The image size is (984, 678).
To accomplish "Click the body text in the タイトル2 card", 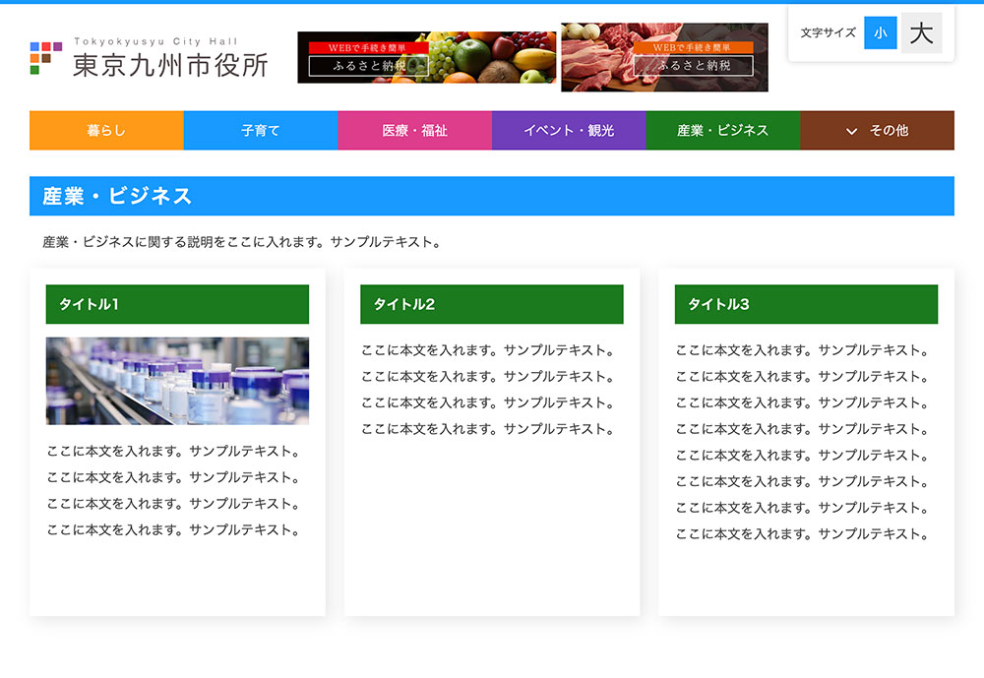I will coord(487,390).
